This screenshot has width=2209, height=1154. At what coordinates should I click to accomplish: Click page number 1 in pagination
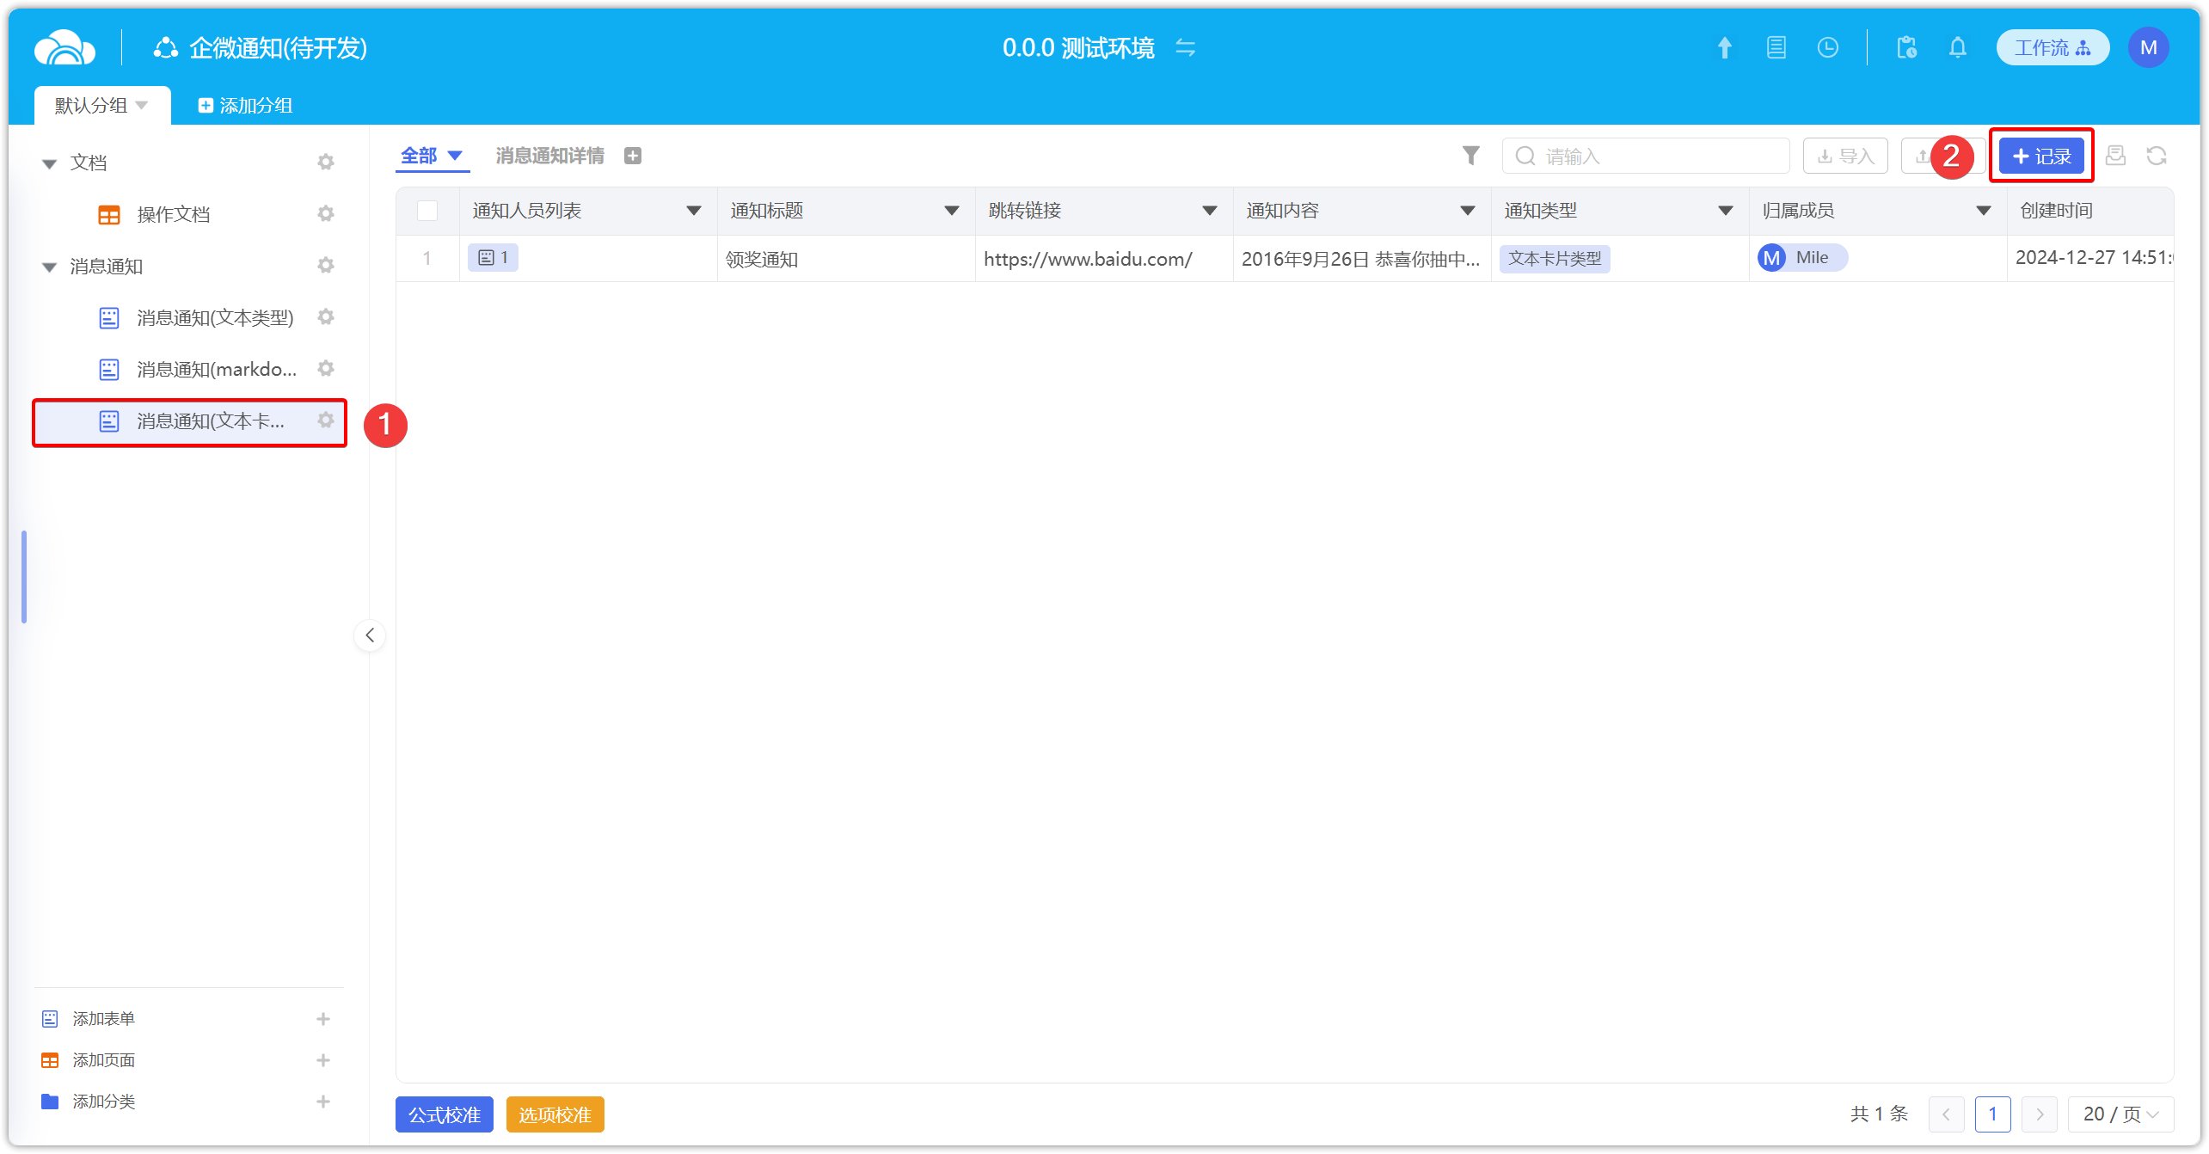point(1992,1114)
